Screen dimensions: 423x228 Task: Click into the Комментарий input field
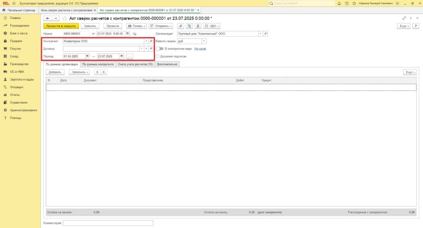(x=108, y=223)
